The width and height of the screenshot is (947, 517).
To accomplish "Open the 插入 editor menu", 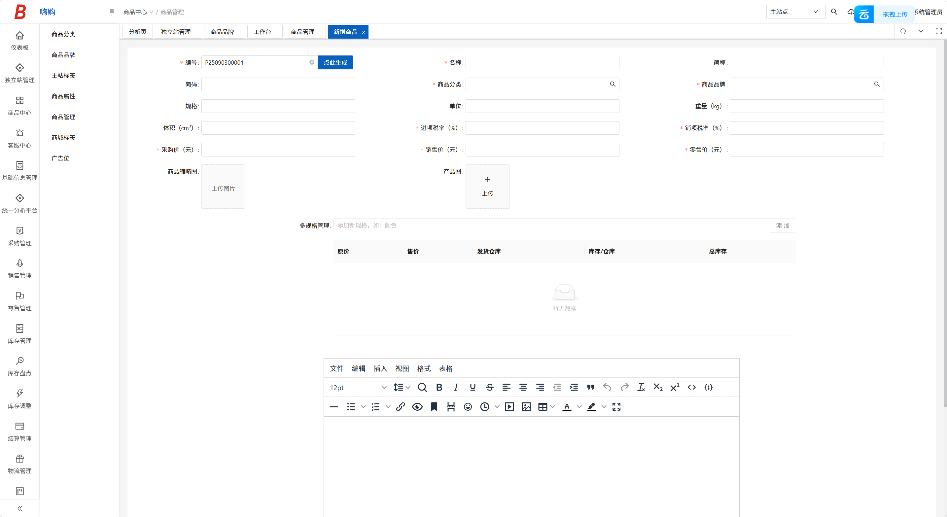I will point(380,368).
